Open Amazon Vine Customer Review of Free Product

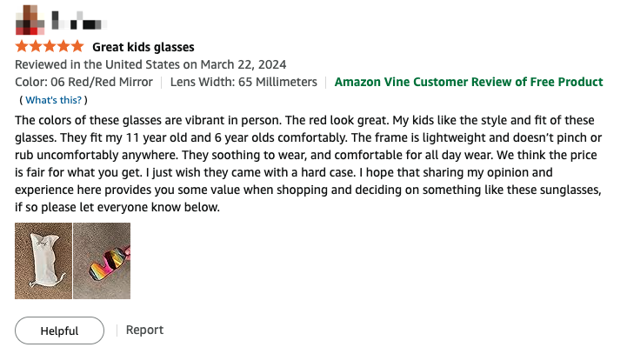pos(469,82)
